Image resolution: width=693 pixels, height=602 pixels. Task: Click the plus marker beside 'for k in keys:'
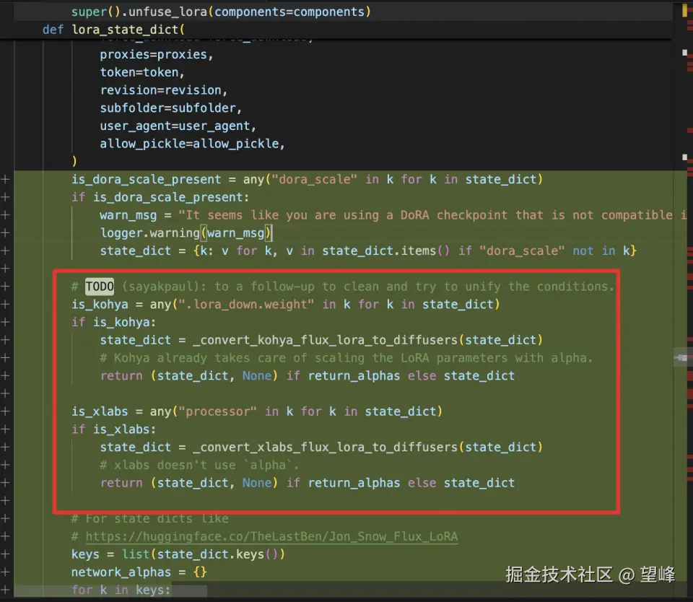click(5, 590)
